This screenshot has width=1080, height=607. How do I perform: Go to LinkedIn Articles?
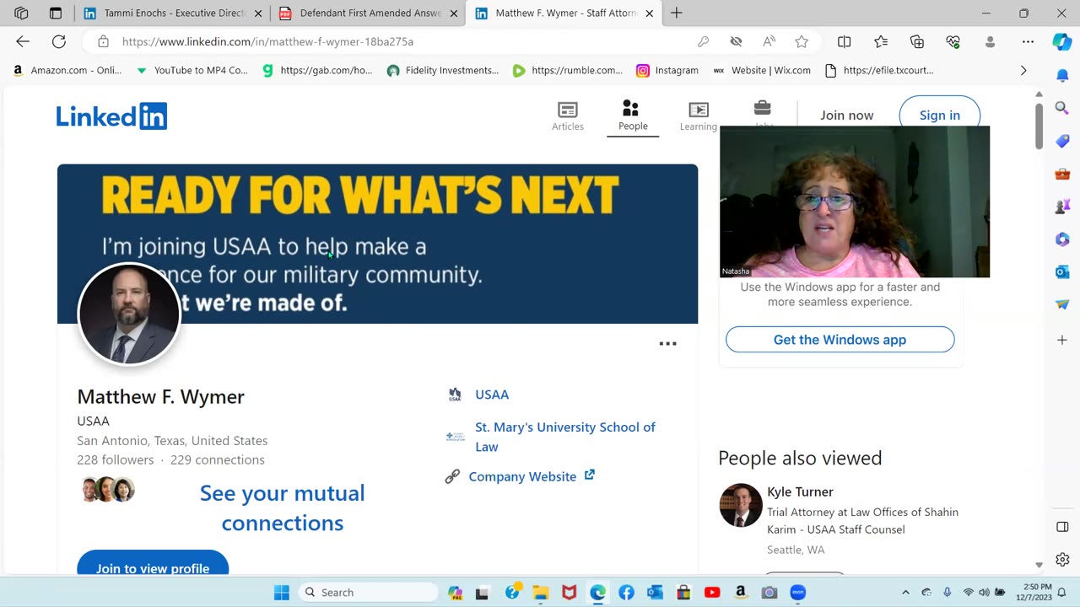tap(567, 116)
